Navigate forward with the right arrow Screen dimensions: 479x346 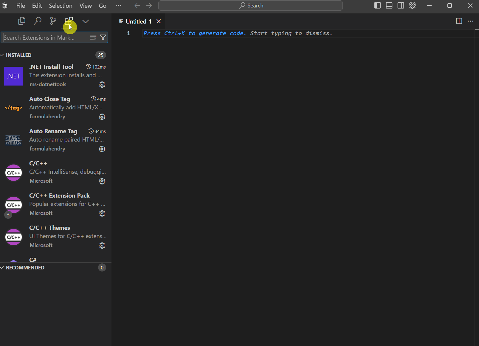click(x=149, y=6)
